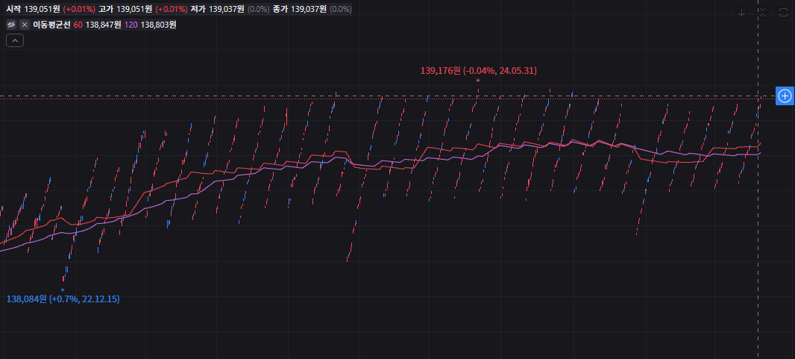Click the 139,176원 high price marker label
This screenshot has width=795, height=359.
pyautogui.click(x=478, y=70)
